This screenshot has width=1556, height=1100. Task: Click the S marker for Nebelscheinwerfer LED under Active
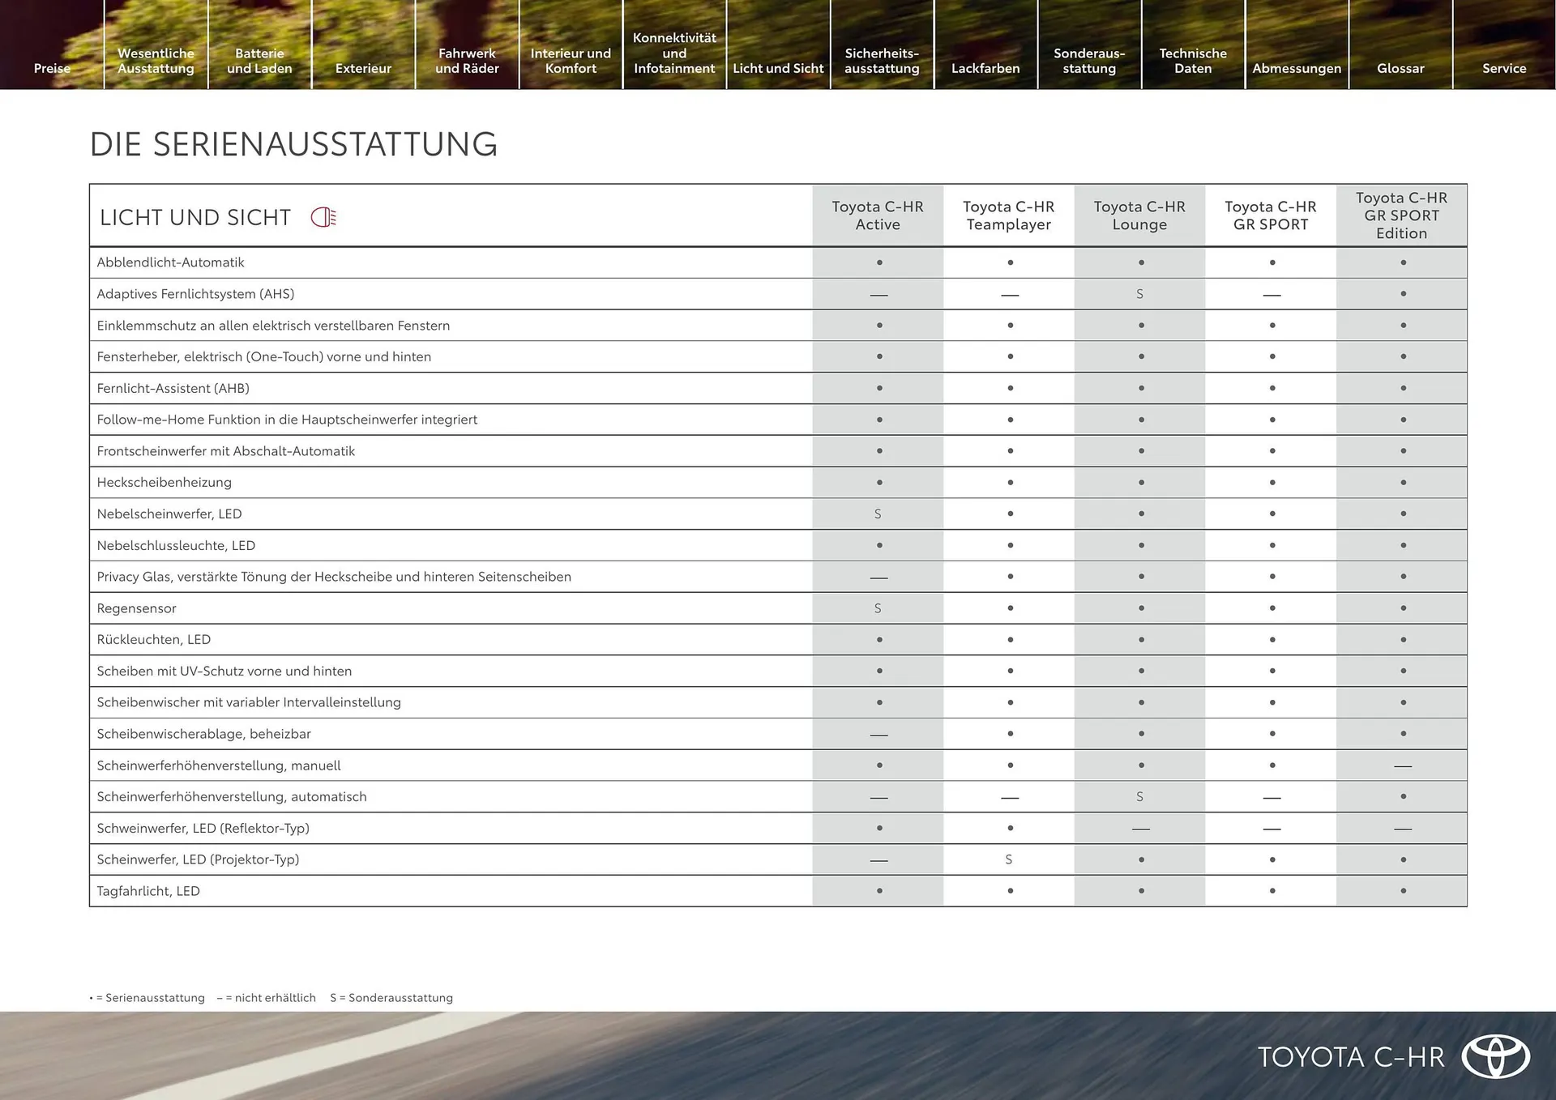[878, 514]
